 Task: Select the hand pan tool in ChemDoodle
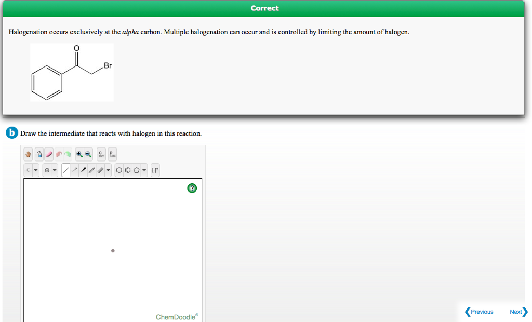coord(28,154)
